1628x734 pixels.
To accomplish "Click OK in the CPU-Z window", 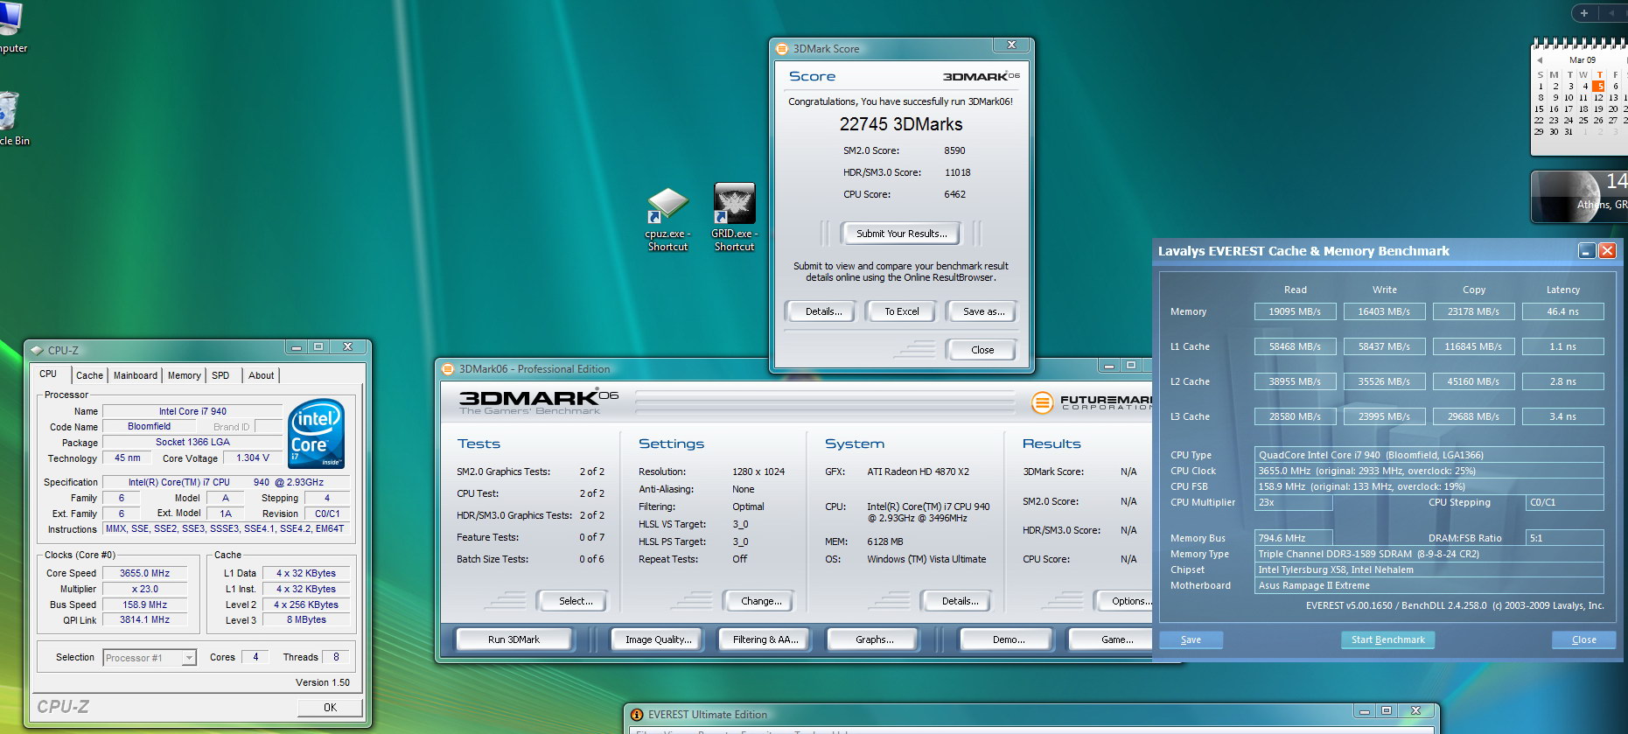I will [x=330, y=708].
